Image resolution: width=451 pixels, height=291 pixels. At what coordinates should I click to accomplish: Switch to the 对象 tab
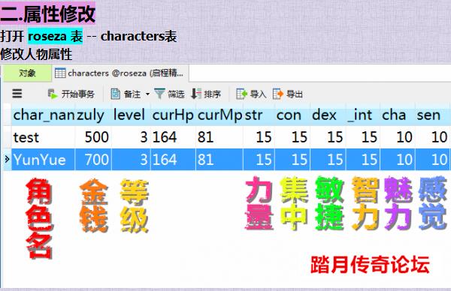point(27,73)
